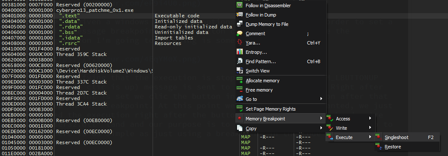Click the Import tables info cell
This screenshot has width=448, height=156.
(174, 38)
